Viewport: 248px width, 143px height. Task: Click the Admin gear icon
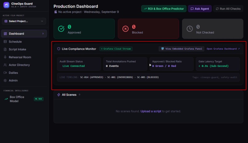[5, 80]
